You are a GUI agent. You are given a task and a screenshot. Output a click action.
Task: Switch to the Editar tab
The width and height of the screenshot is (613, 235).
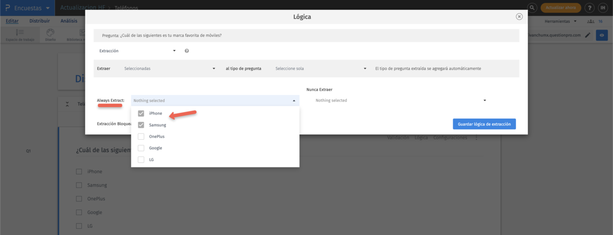click(x=12, y=21)
